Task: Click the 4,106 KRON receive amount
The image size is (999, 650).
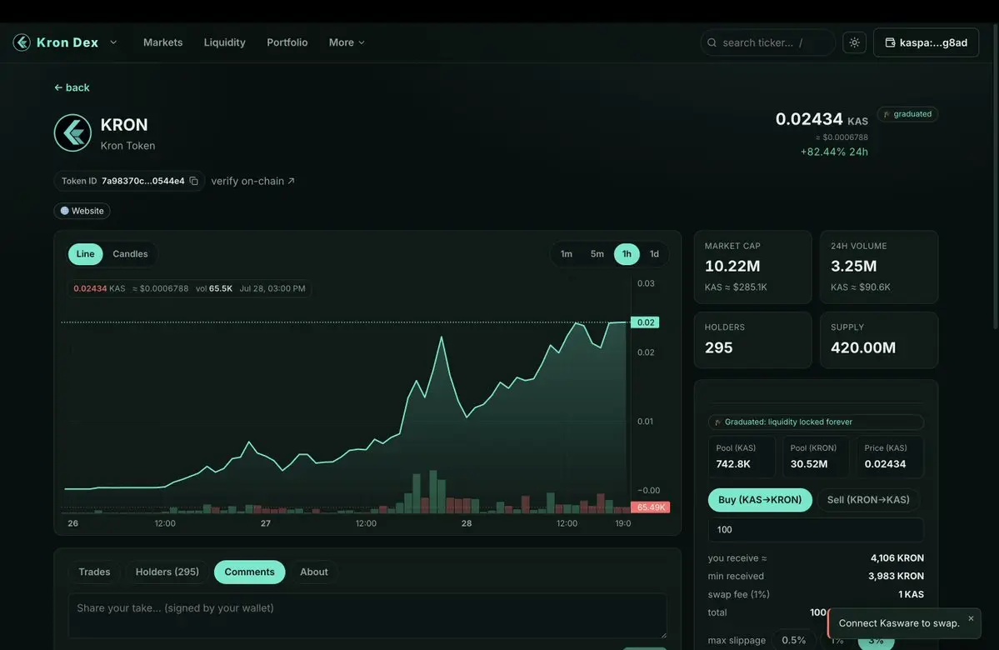Action: point(897,558)
